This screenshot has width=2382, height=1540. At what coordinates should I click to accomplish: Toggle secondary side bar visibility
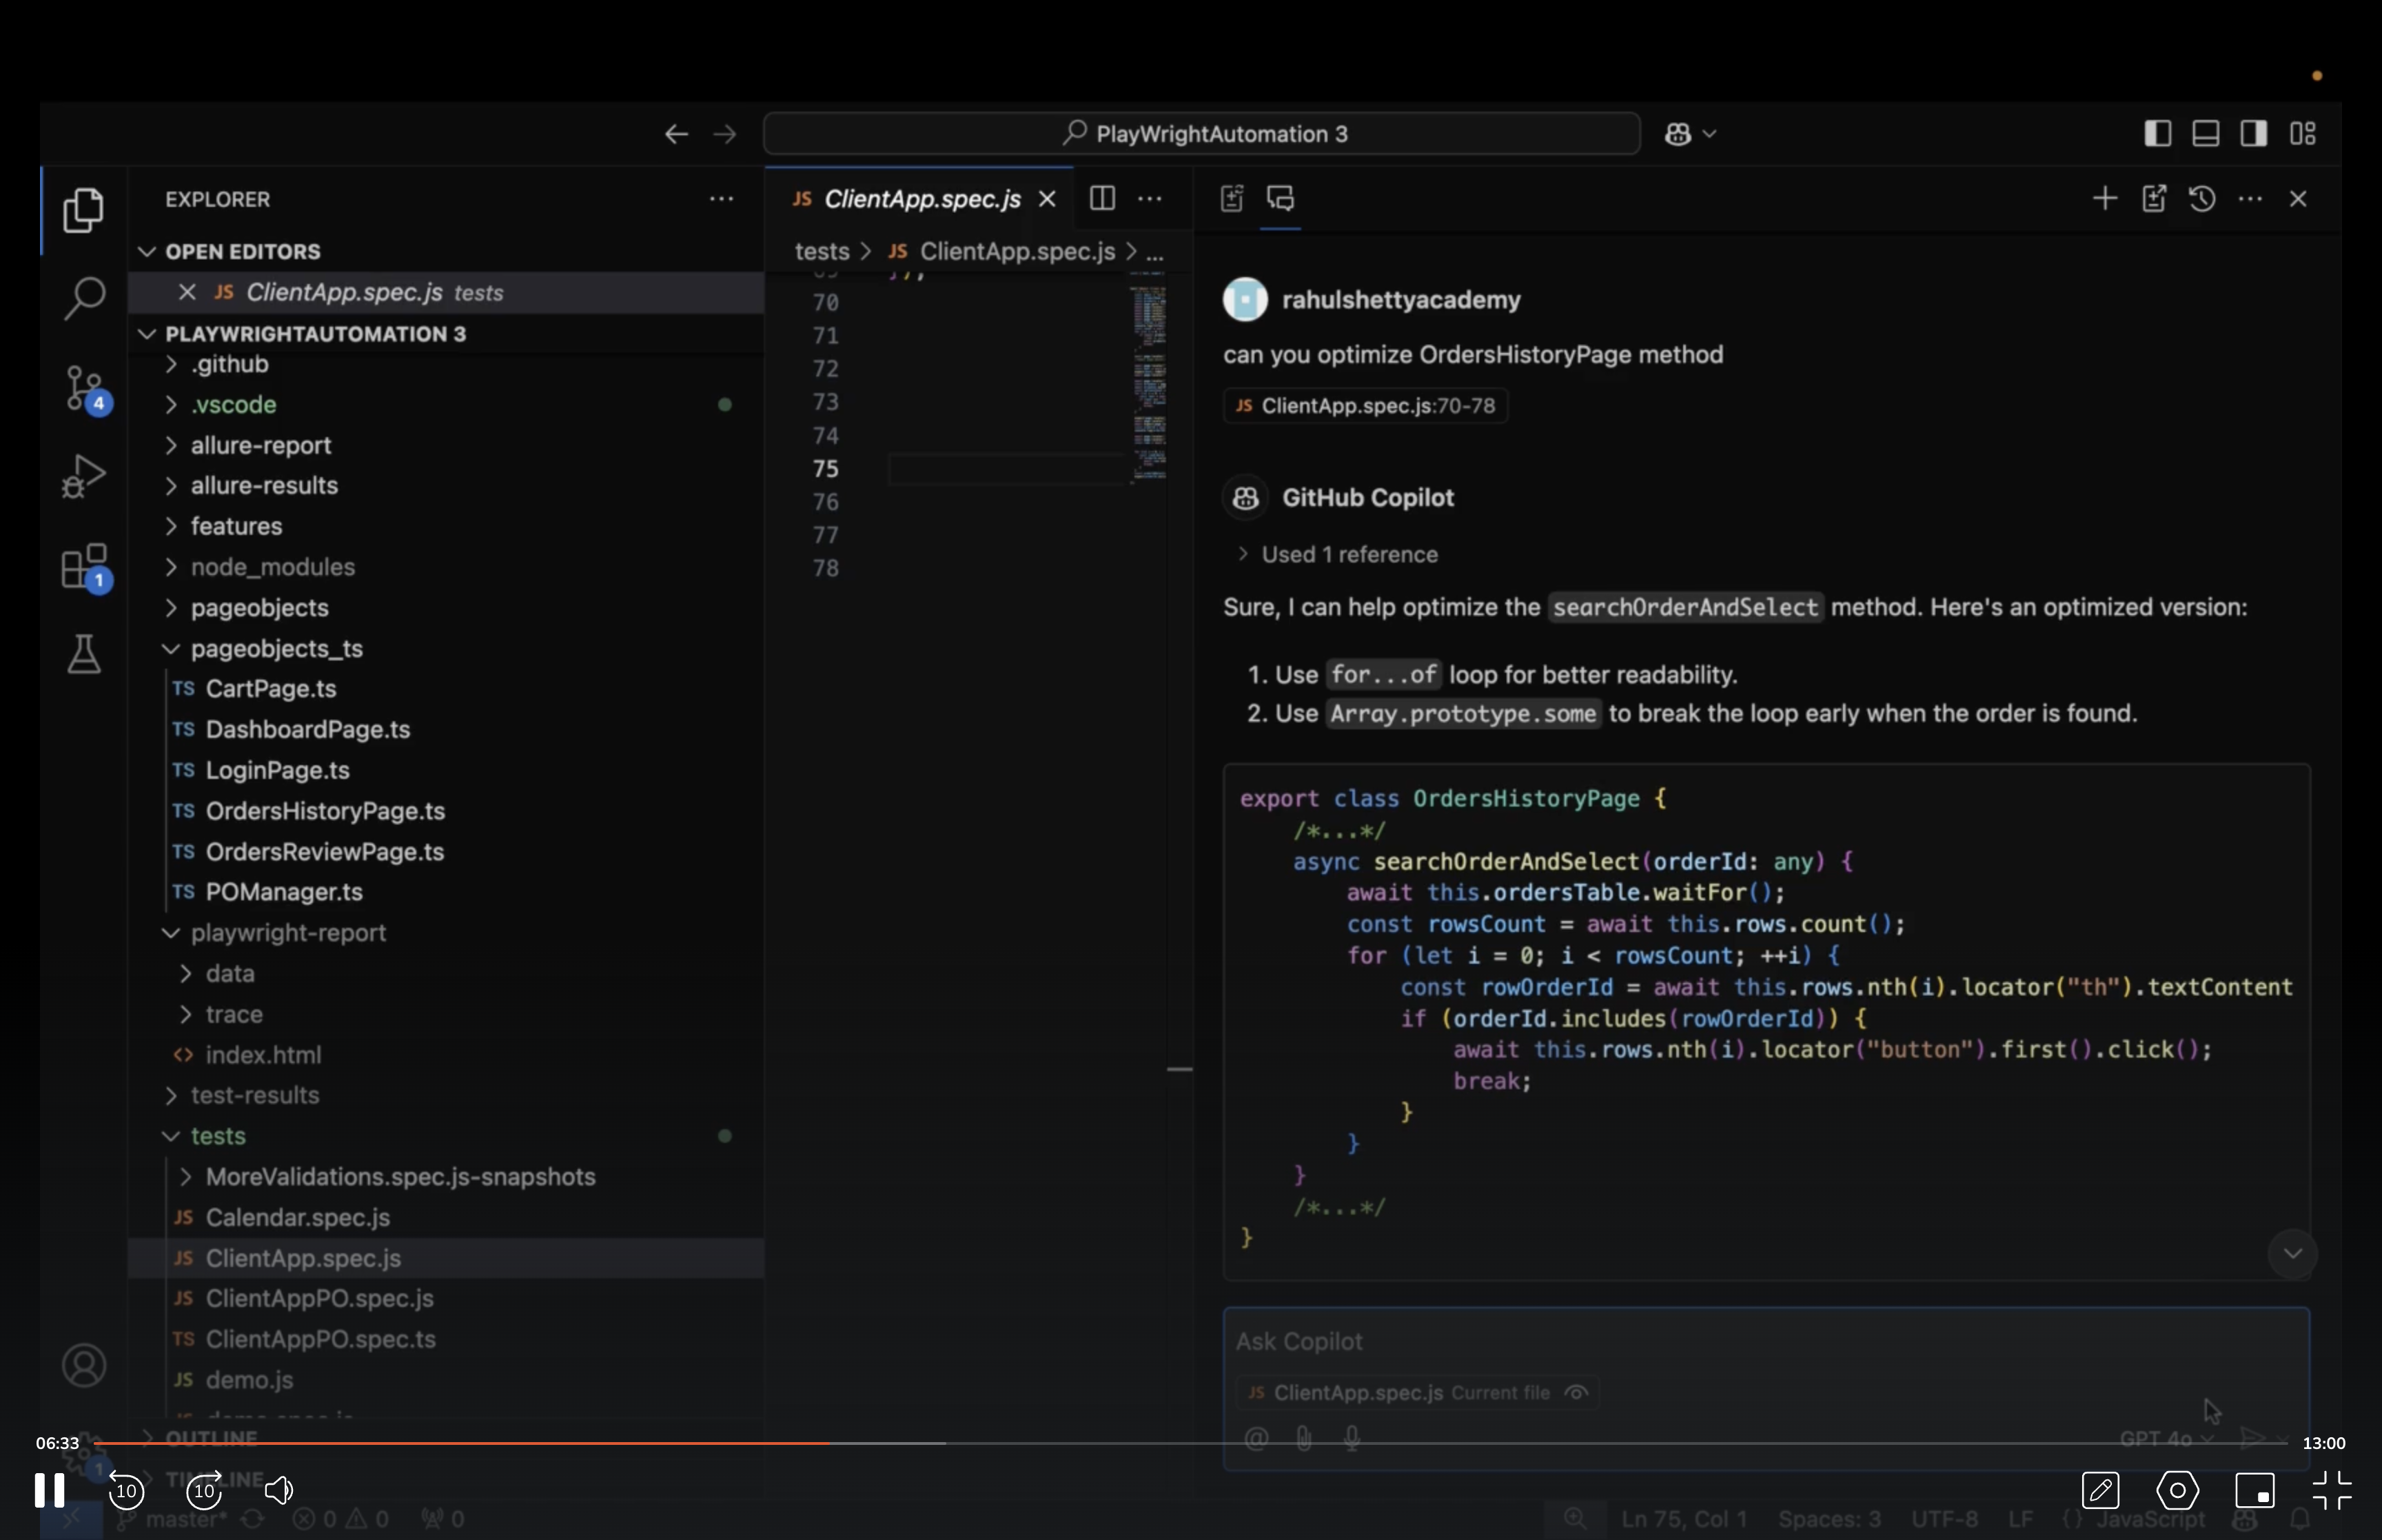2254,134
